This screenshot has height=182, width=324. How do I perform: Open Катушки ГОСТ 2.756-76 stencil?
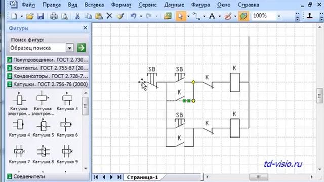click(x=48, y=84)
